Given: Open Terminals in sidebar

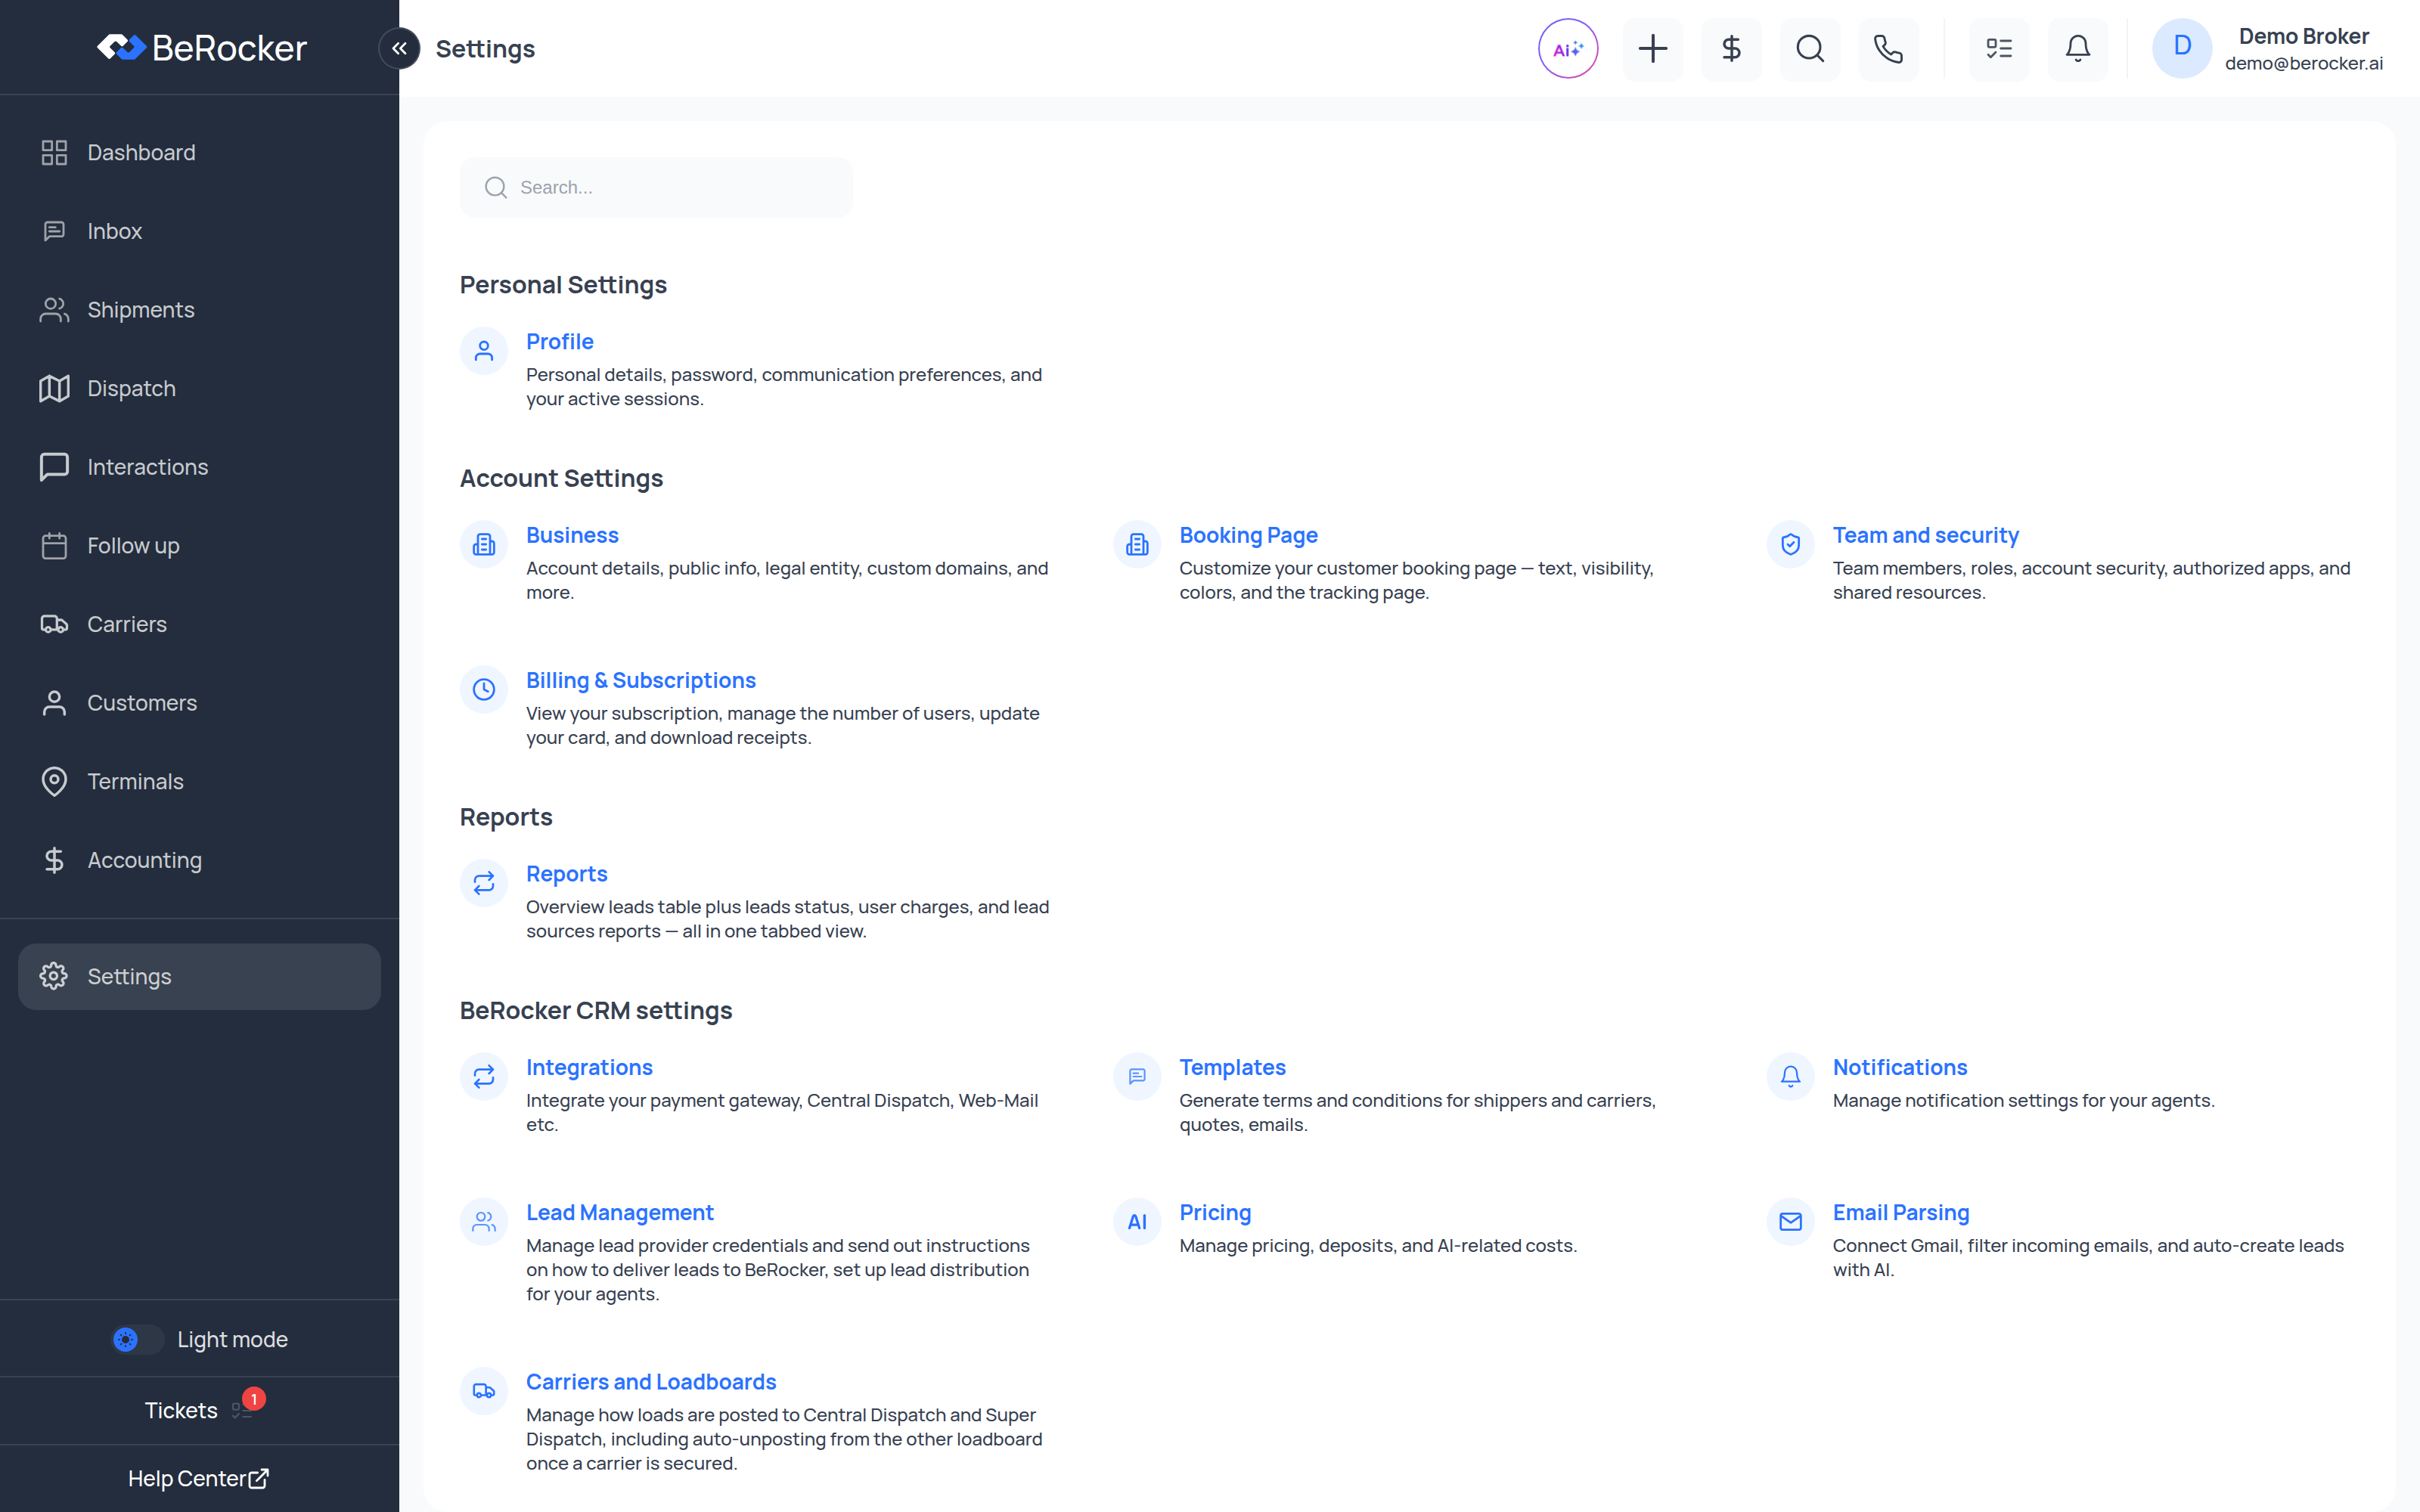Looking at the screenshot, I should [200, 782].
